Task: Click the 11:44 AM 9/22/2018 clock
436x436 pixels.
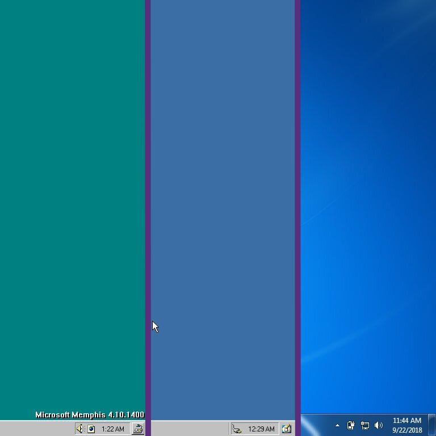Action: [407, 425]
